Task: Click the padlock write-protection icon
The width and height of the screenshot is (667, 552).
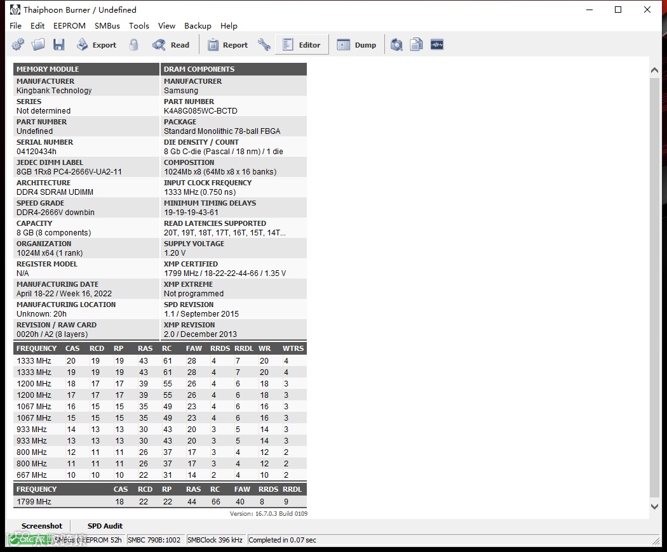Action: pos(133,44)
